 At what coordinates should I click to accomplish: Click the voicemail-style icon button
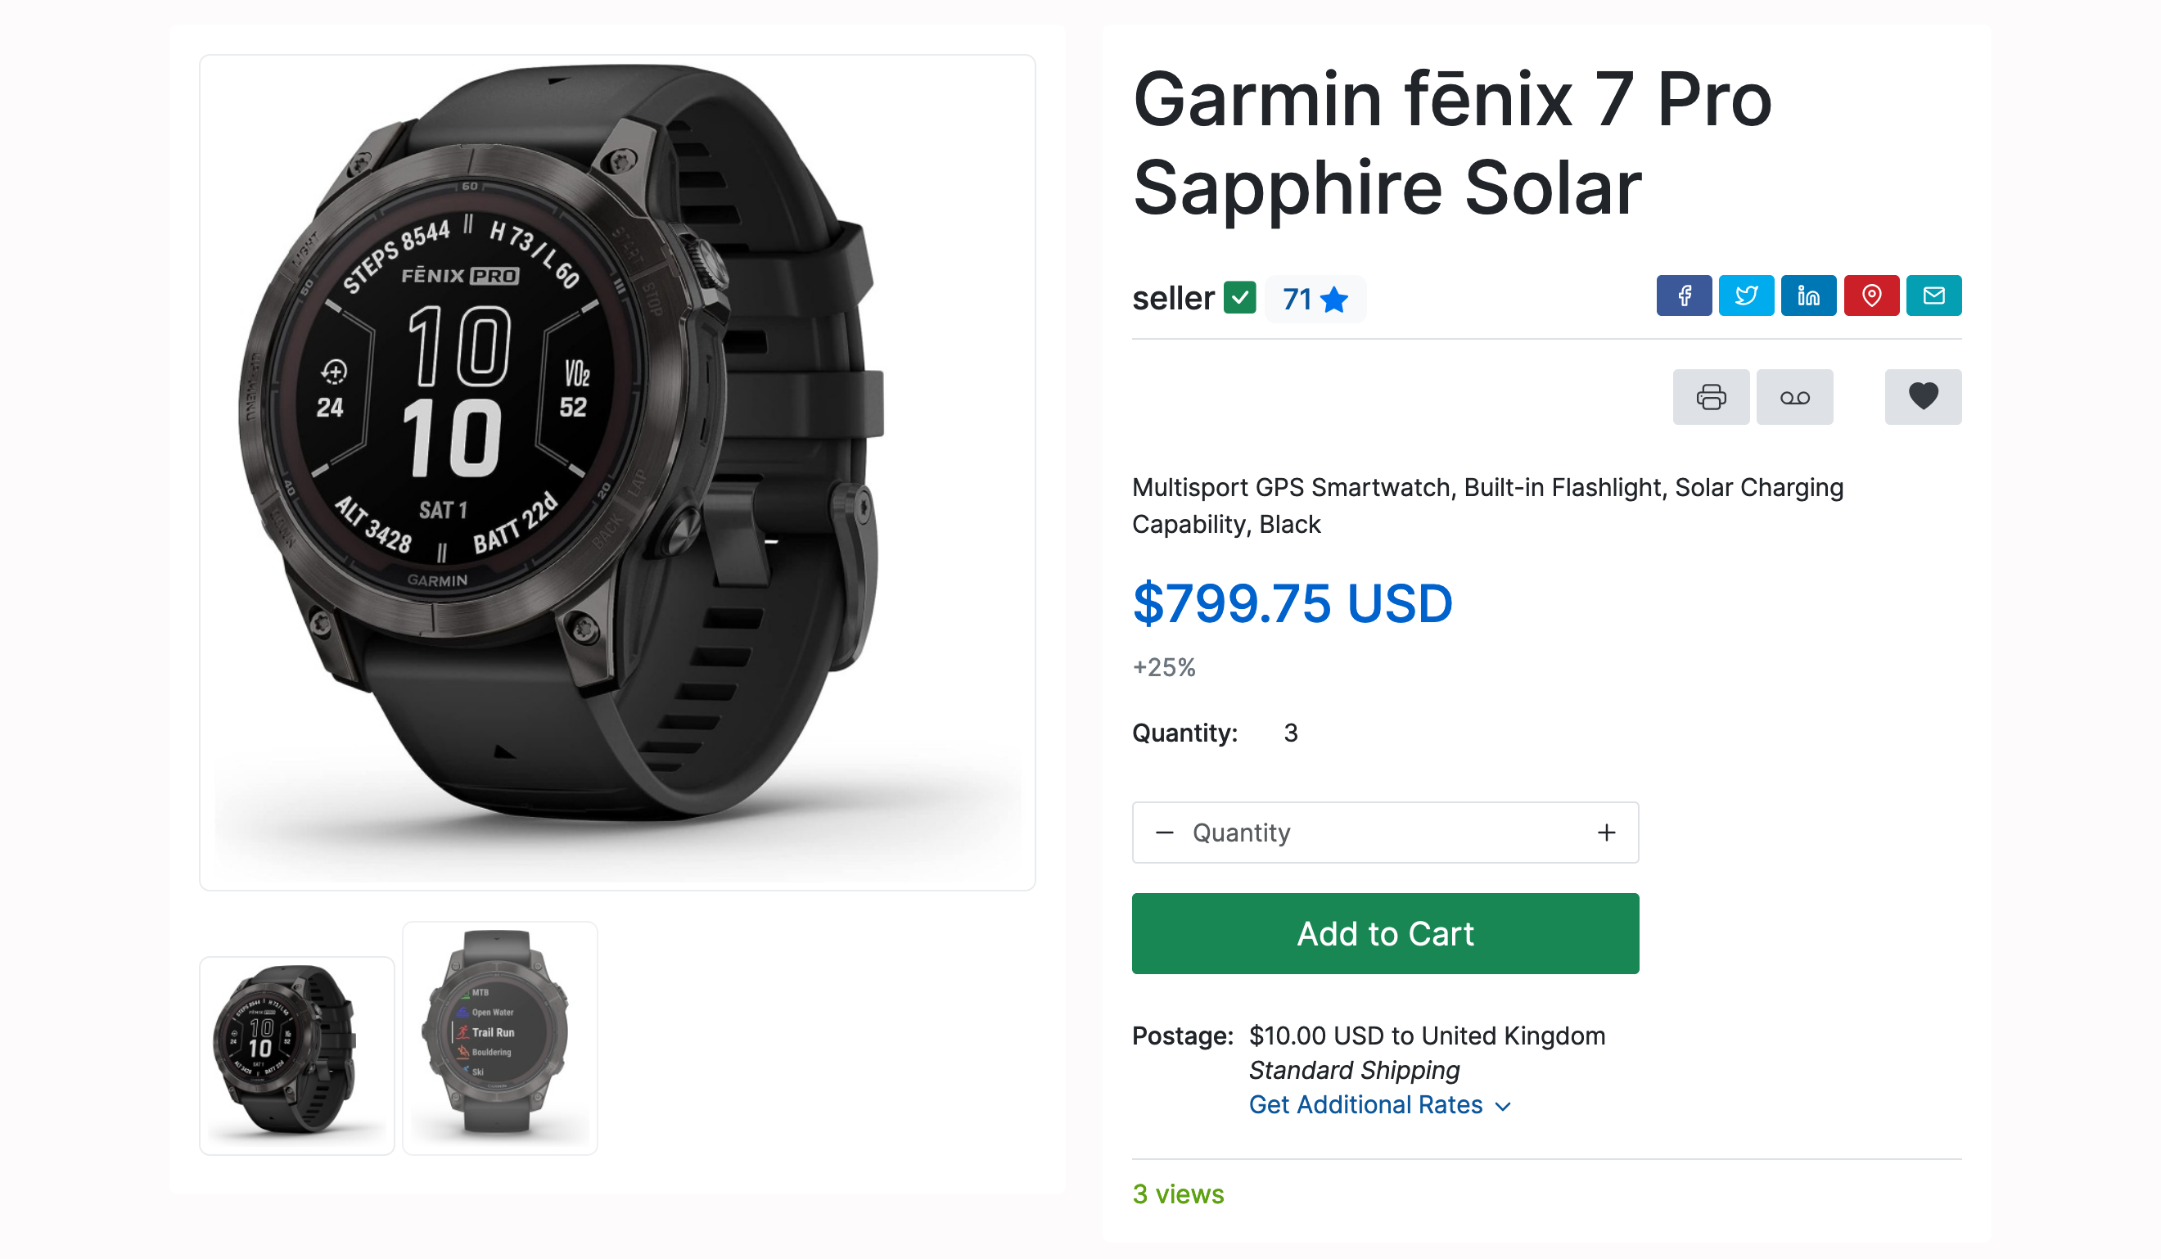click(1794, 397)
